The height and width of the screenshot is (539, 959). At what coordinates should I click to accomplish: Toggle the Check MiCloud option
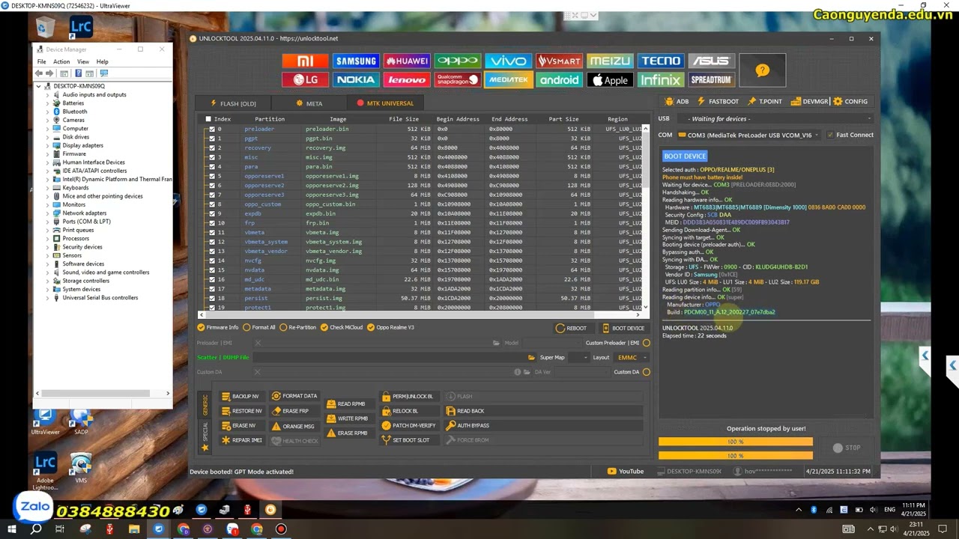(x=341, y=327)
